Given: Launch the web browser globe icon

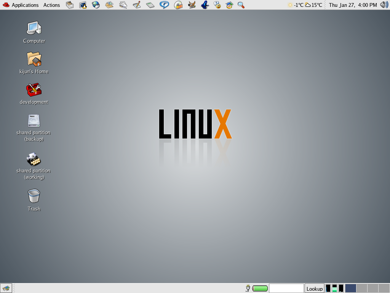Looking at the screenshot, I should coord(96,5).
